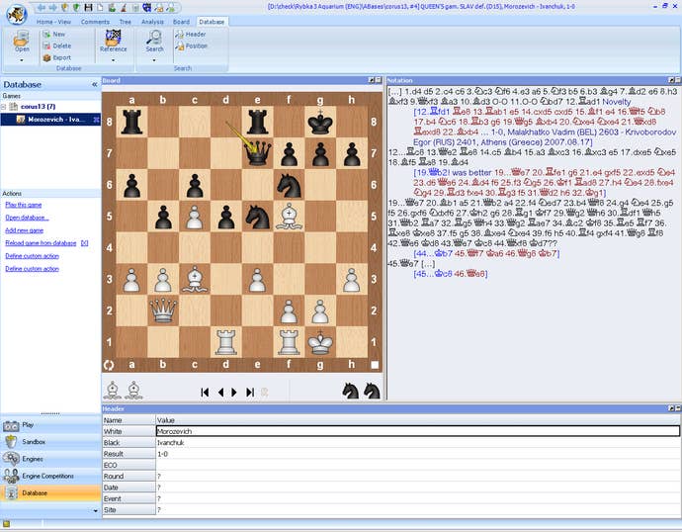Click the Position search button
Image resolution: width=682 pixels, height=532 pixels.
[192, 45]
